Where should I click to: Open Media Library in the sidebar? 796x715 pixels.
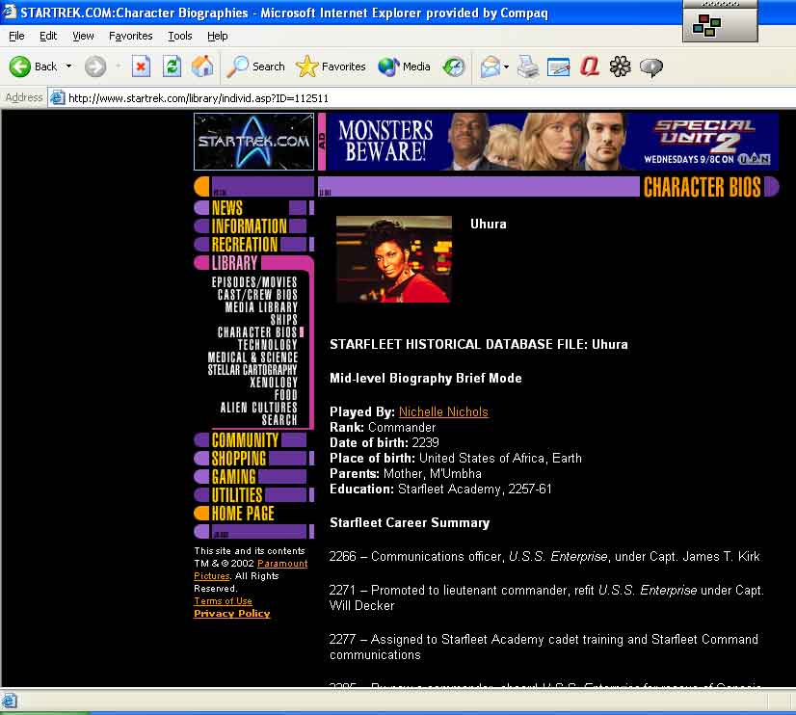pyautogui.click(x=261, y=307)
